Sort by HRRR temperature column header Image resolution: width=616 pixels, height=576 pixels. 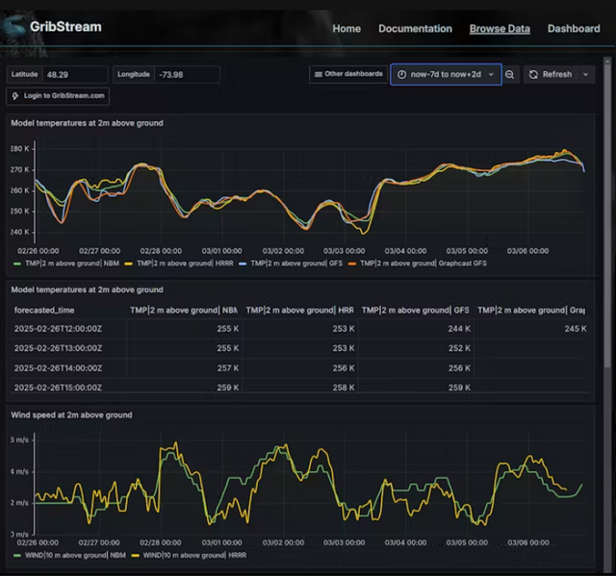coord(299,310)
